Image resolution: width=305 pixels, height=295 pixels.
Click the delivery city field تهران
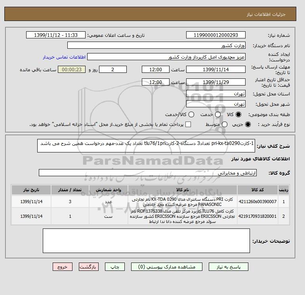point(216,104)
